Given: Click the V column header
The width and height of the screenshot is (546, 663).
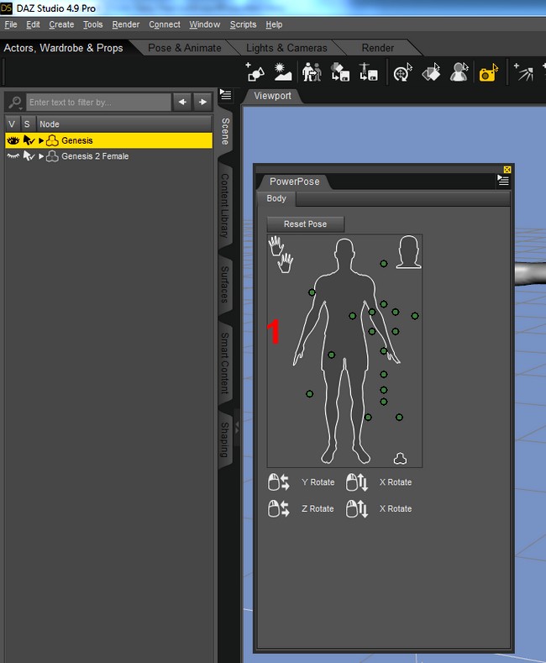Looking at the screenshot, I should (12, 124).
